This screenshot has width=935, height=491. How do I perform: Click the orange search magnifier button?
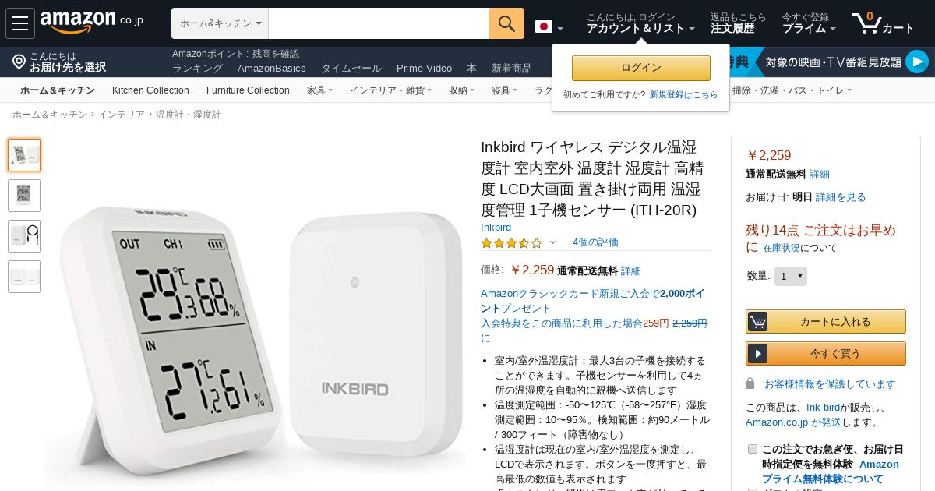pyautogui.click(x=506, y=23)
